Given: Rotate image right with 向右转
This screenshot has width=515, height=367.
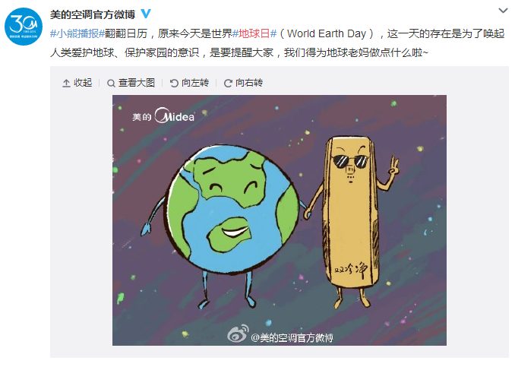Looking at the screenshot, I should pos(243,83).
